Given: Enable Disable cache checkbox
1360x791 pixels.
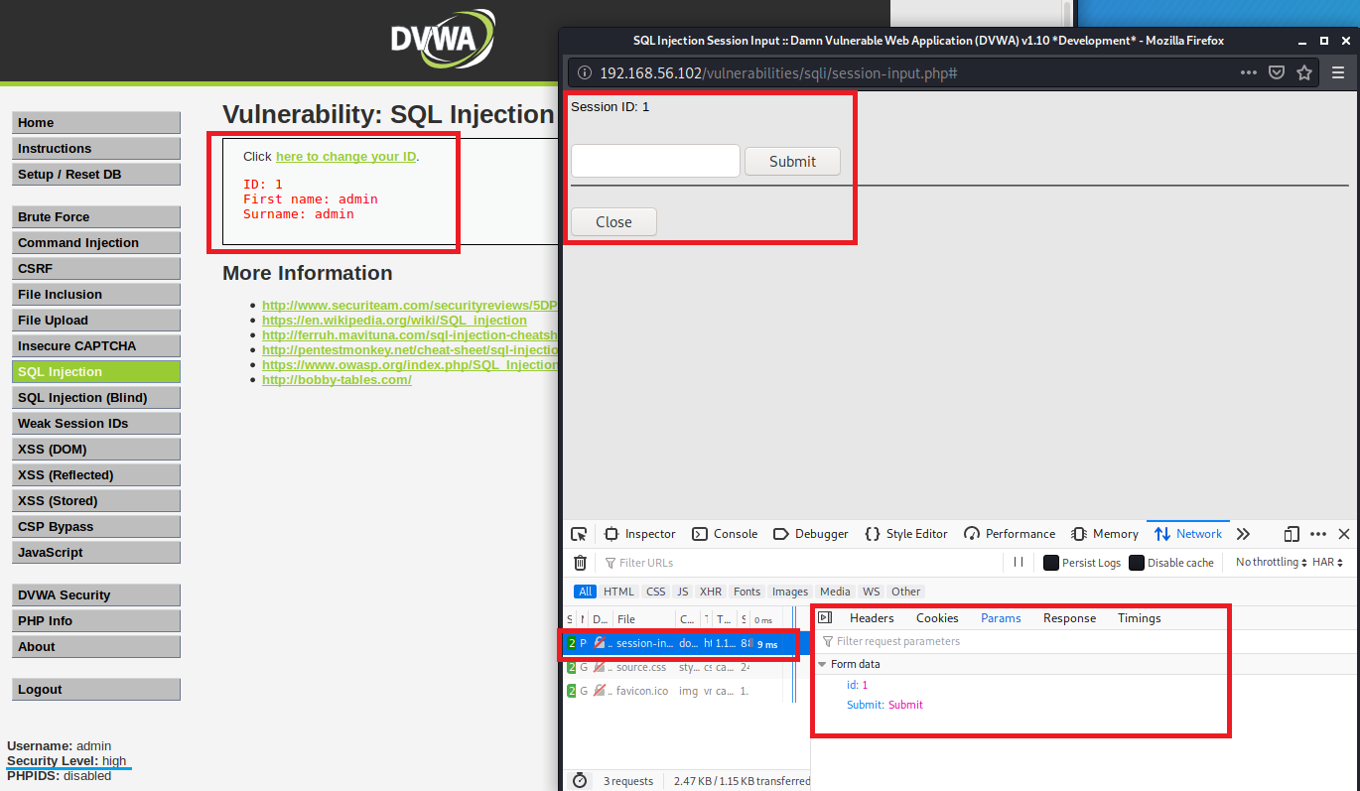Looking at the screenshot, I should [x=1137, y=563].
